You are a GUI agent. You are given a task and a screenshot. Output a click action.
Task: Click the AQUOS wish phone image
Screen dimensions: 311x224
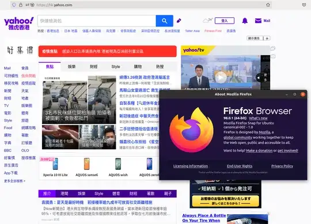pyautogui.click(x=118, y=164)
